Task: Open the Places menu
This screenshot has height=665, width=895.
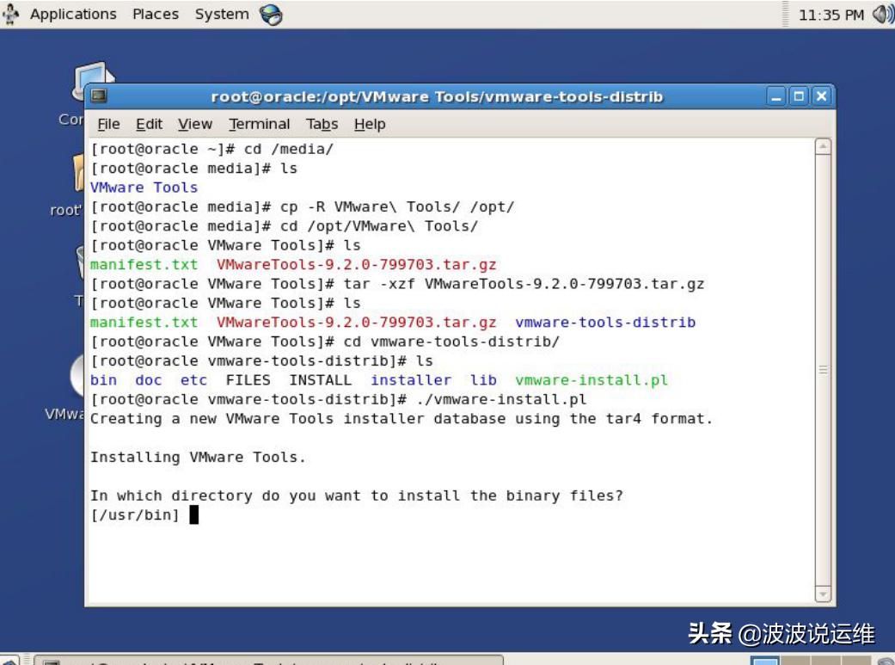Action: pyautogui.click(x=155, y=14)
